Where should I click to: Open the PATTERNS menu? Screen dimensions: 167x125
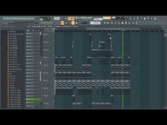coord(15,18)
